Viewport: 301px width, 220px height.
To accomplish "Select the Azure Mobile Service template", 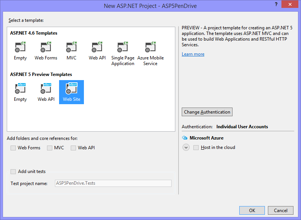I will click(150, 54).
